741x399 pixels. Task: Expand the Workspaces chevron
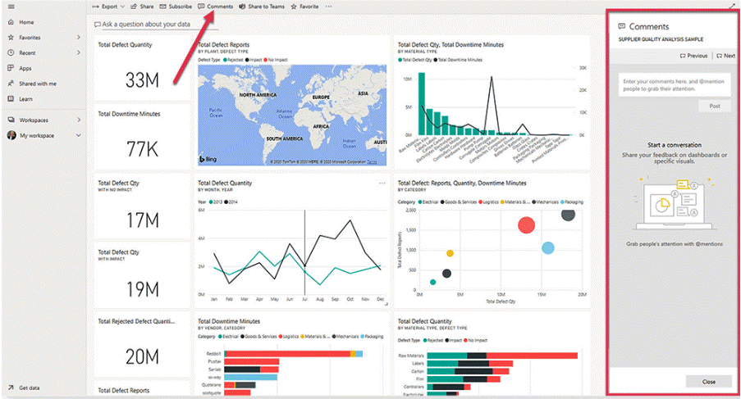pos(79,120)
